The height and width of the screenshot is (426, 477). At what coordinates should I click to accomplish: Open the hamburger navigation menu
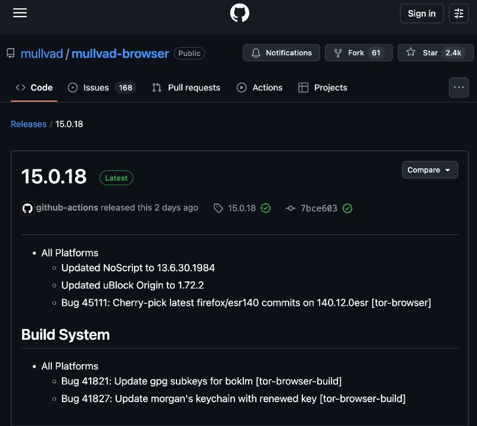[x=20, y=12]
